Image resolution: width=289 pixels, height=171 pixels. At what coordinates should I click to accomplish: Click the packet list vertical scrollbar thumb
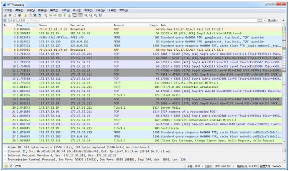click(x=284, y=28)
